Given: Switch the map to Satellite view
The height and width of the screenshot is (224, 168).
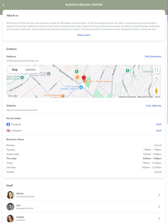Looking at the screenshot, I should click(x=31, y=70).
